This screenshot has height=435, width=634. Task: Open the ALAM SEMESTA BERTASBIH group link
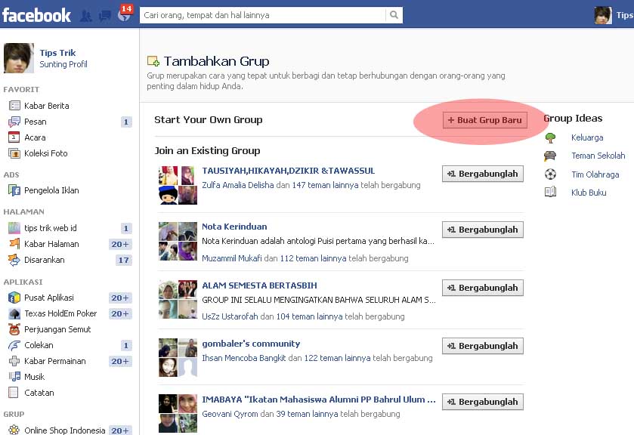[259, 285]
